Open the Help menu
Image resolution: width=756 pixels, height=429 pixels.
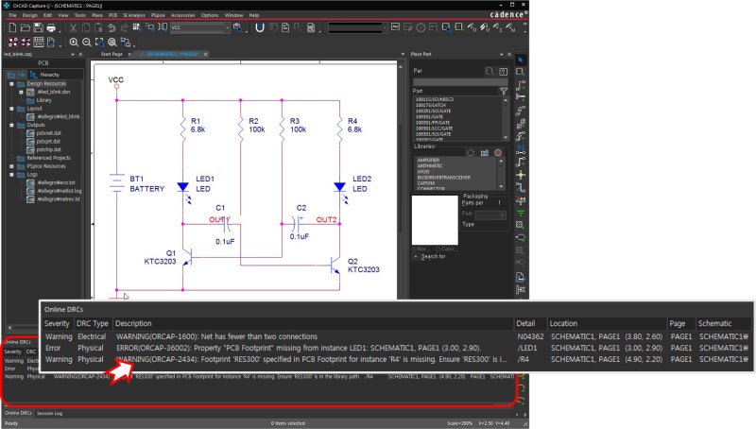pos(253,15)
